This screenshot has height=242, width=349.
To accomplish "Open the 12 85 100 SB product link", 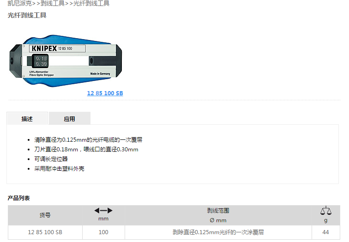I will (x=105, y=93).
